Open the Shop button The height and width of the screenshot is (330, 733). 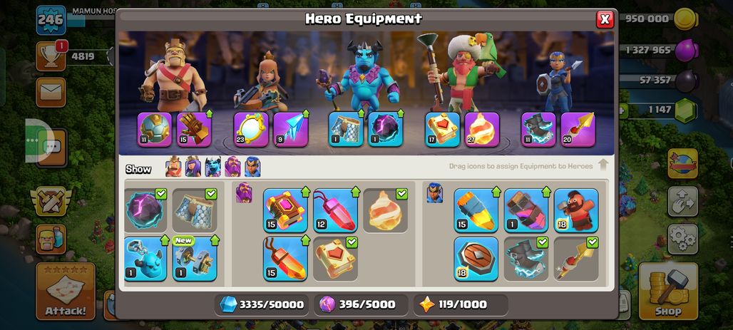(668, 292)
